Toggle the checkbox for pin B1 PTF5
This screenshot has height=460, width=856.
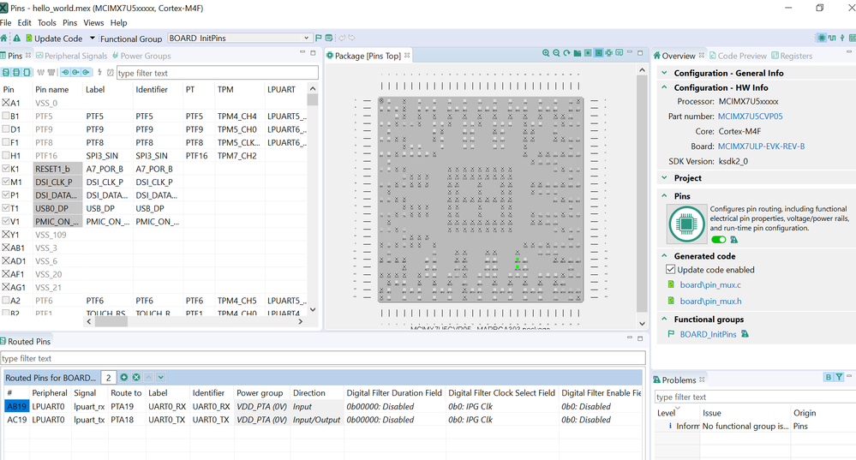pos(5,116)
